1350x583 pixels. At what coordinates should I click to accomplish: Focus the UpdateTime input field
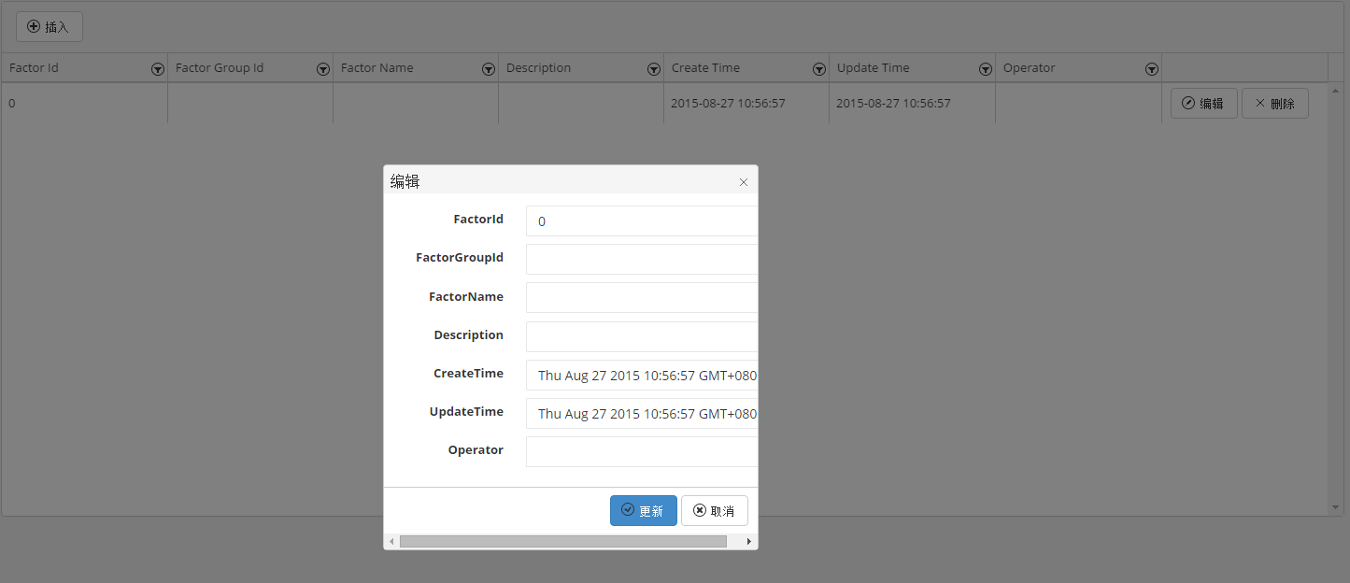click(642, 414)
